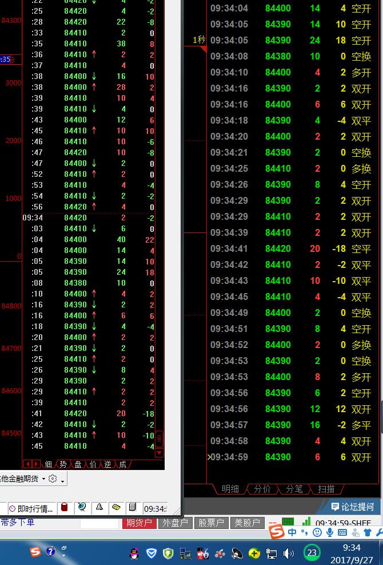383x565 pixels.
Task: Open the 论坛提问 forum link
Action: [x=353, y=507]
